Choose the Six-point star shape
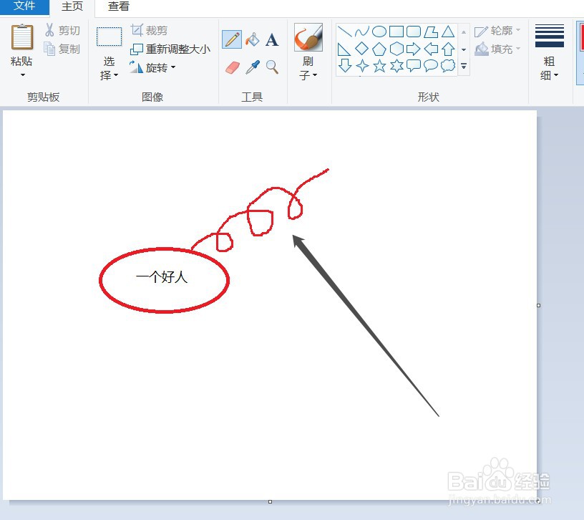Screen dimensions: 584x520 click(396, 66)
